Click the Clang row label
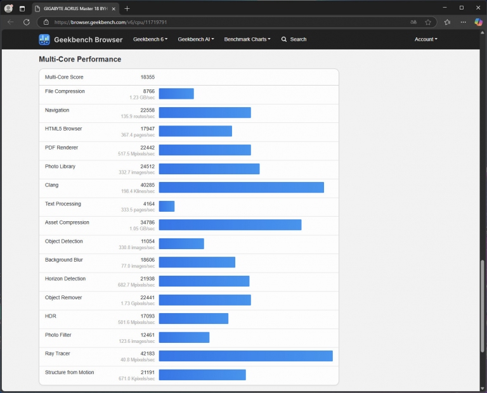Screen dimensions: 487x393 (x=51, y=185)
